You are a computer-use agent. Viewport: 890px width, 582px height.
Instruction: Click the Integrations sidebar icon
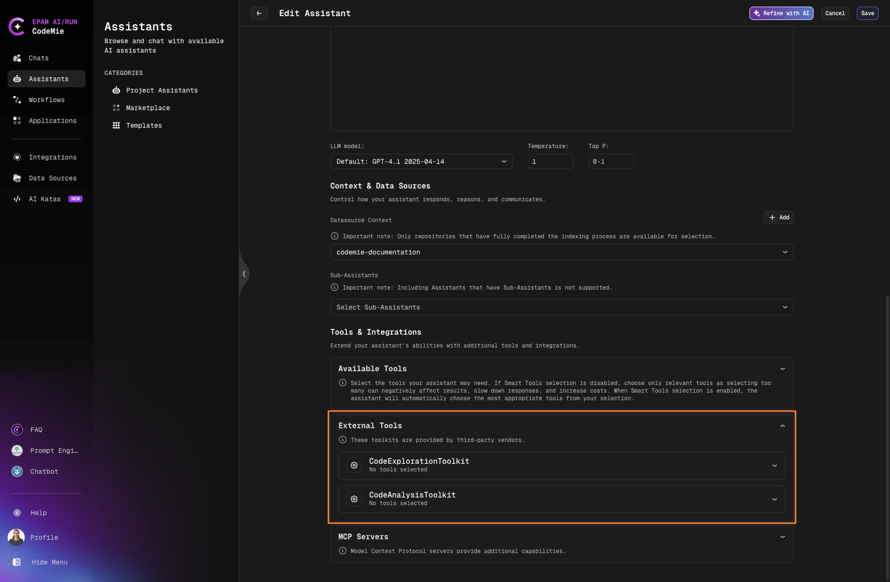coord(17,157)
